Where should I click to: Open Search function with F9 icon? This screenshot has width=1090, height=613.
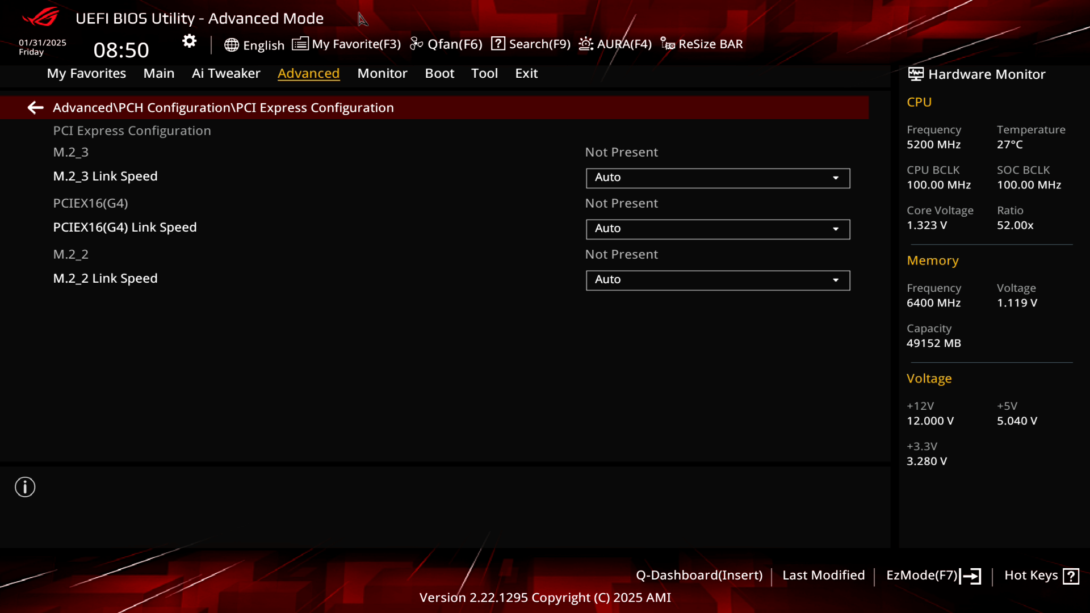(x=533, y=43)
